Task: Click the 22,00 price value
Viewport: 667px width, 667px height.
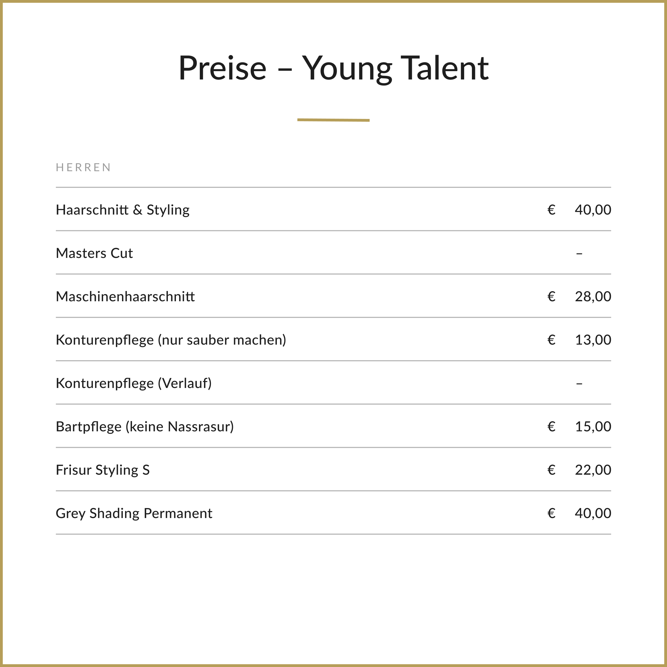Action: [x=593, y=470]
